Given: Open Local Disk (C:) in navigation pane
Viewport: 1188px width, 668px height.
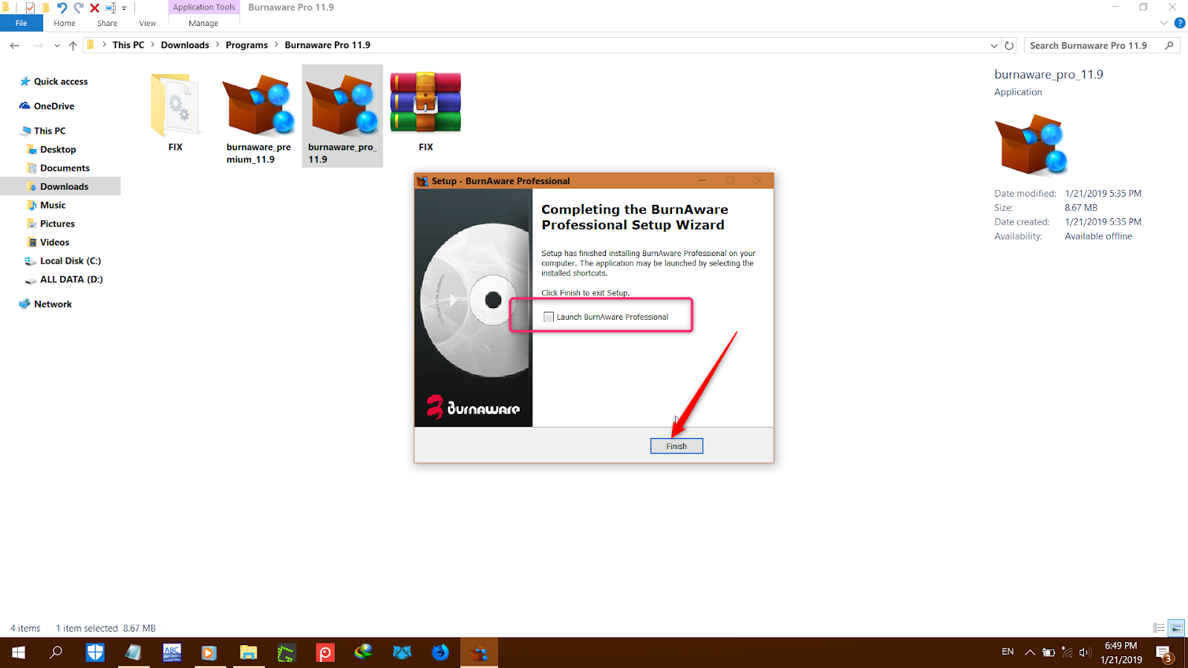Looking at the screenshot, I should [63, 261].
